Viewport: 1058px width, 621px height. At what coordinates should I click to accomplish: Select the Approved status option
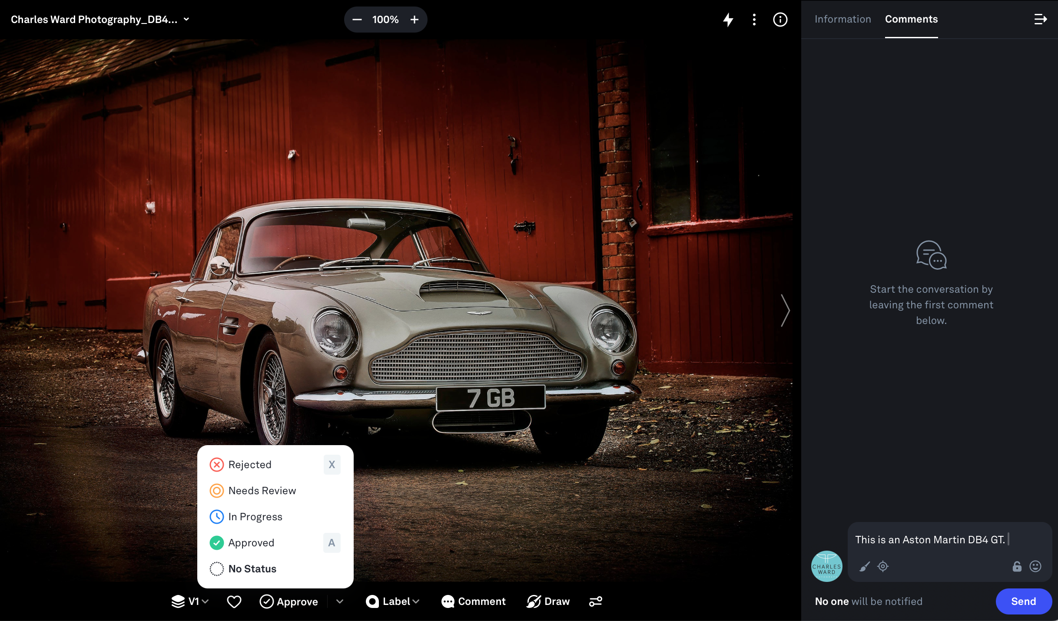click(x=275, y=543)
